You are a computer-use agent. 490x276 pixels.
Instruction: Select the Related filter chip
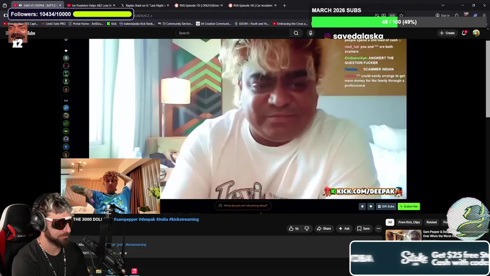click(431, 222)
